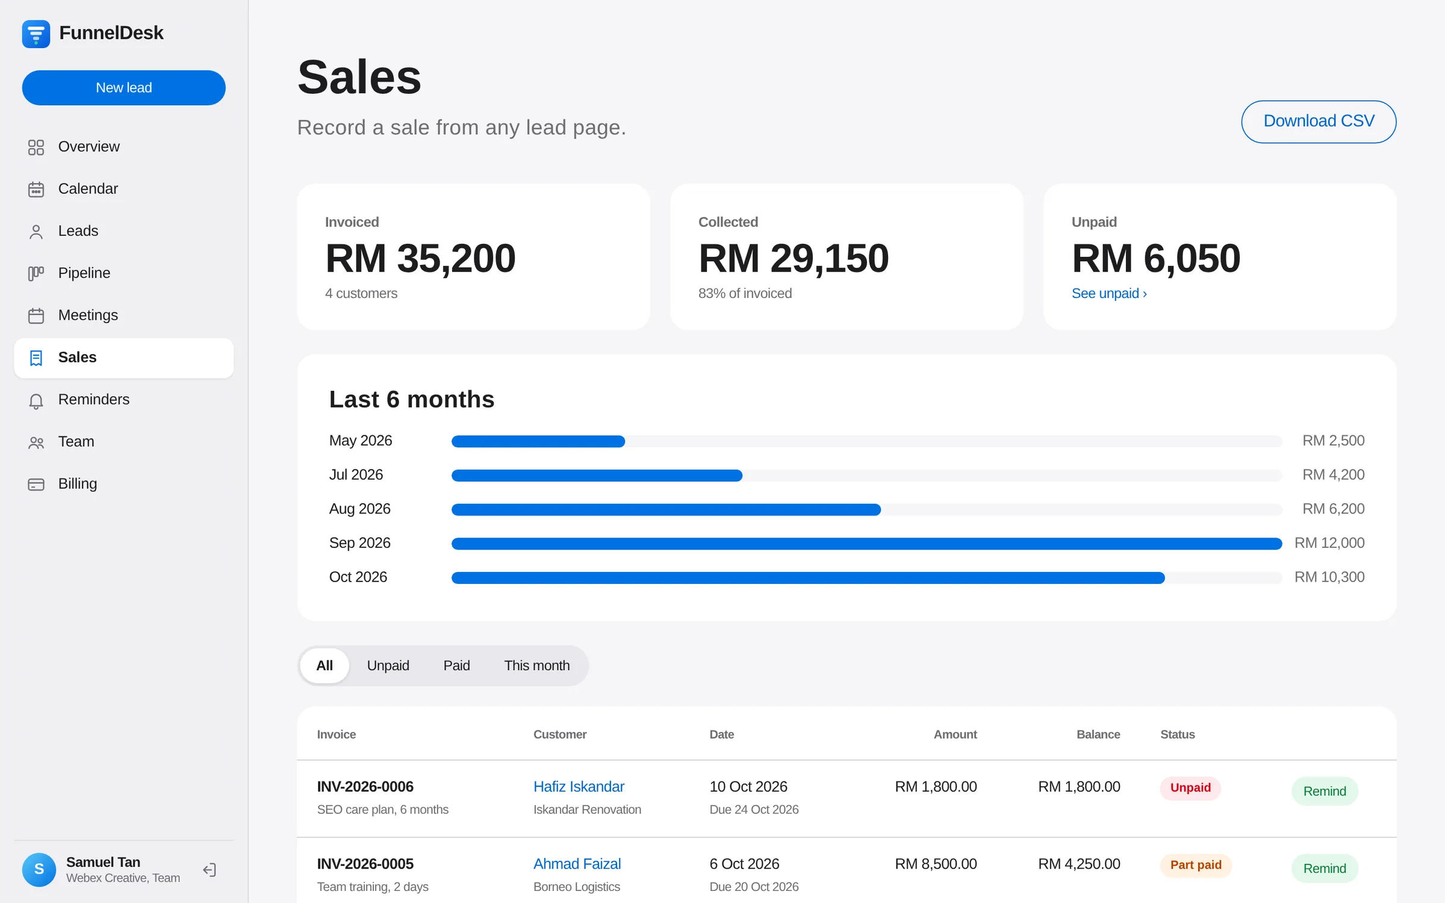Open customer Ahmad Faizal

coord(577,864)
